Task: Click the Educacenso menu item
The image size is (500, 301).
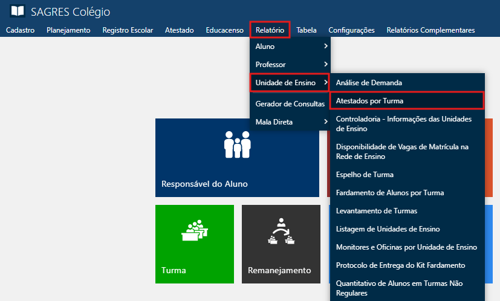Action: [x=224, y=30]
